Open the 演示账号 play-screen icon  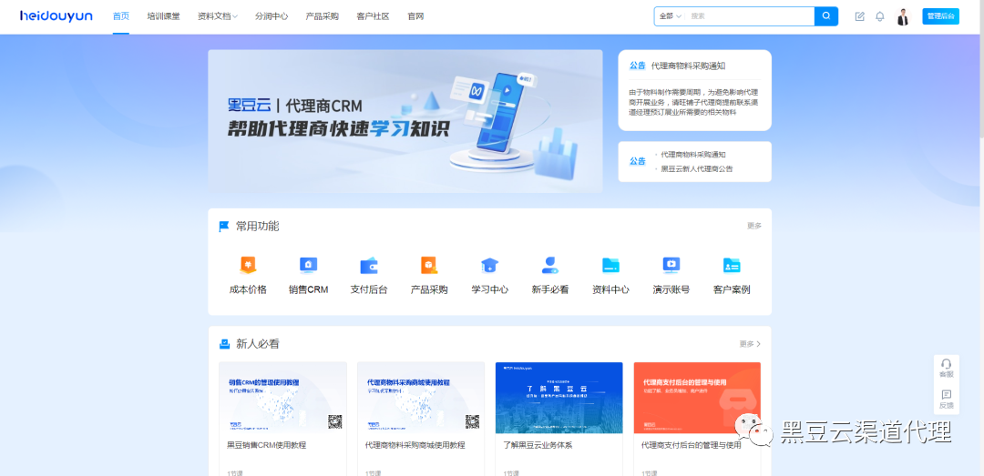point(671,265)
